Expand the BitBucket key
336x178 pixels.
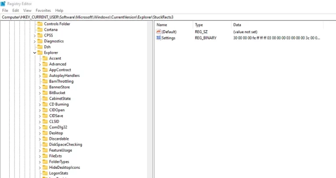coord(40,93)
